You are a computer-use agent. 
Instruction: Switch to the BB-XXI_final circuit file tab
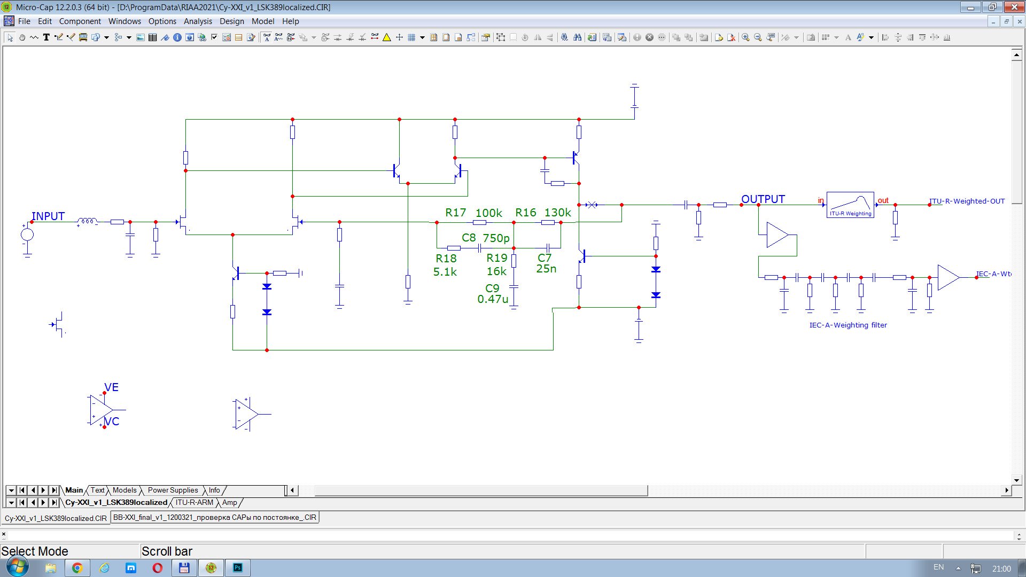[215, 518]
